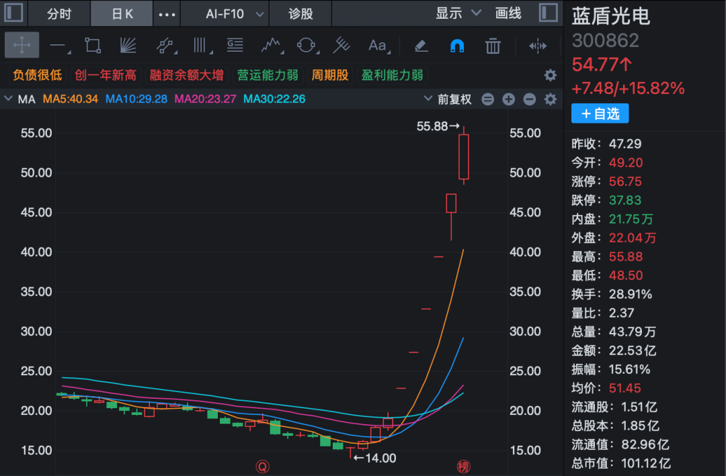Viewport: 726px width, 476px height.
Task: Select the parallel channel tool
Action: [165, 46]
